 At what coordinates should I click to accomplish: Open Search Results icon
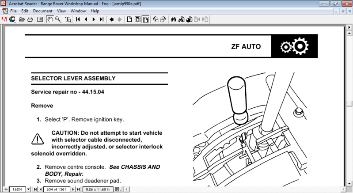click(x=189, y=19)
